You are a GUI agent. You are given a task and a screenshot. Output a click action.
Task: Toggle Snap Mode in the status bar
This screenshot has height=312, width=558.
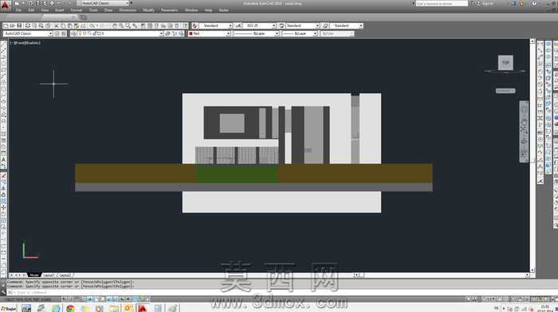70,299
